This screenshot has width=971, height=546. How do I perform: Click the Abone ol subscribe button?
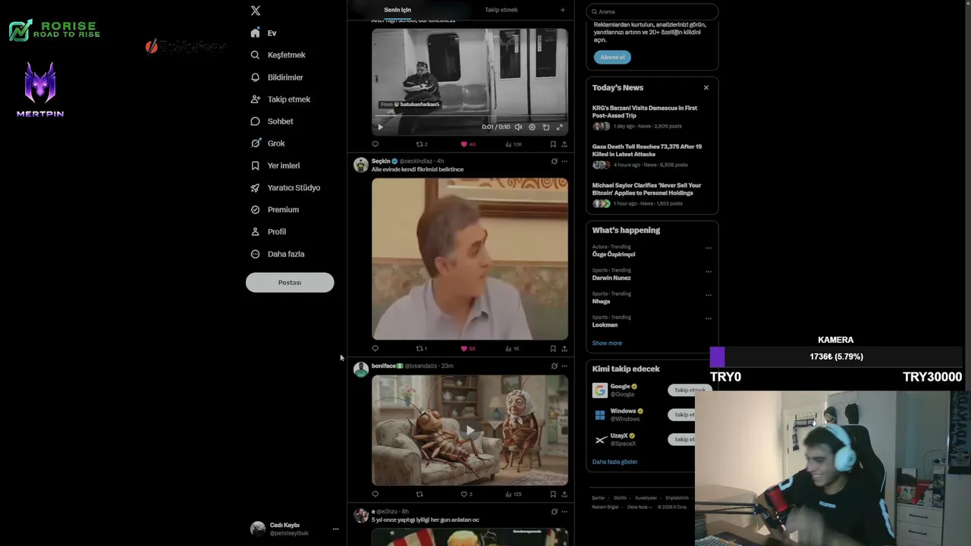pyautogui.click(x=612, y=57)
